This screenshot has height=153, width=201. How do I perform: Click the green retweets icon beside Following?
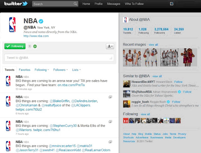35,46
